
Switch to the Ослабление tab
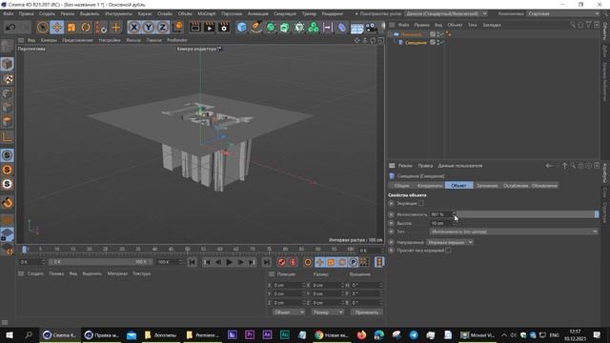(x=516, y=186)
